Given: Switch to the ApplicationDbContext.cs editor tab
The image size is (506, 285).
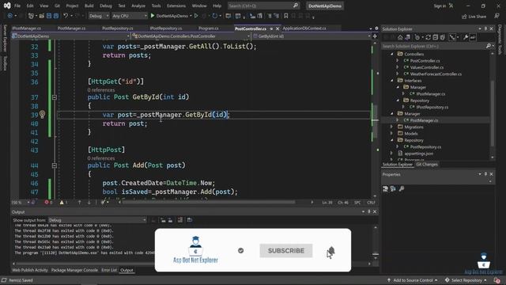Looking at the screenshot, I should tap(304, 28).
